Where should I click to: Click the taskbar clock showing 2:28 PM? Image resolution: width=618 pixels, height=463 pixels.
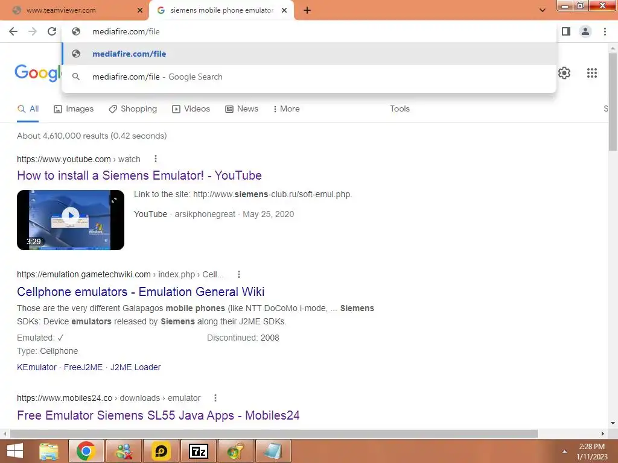pyautogui.click(x=591, y=452)
